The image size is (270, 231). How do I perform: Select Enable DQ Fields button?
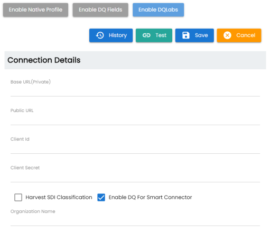coord(100,10)
